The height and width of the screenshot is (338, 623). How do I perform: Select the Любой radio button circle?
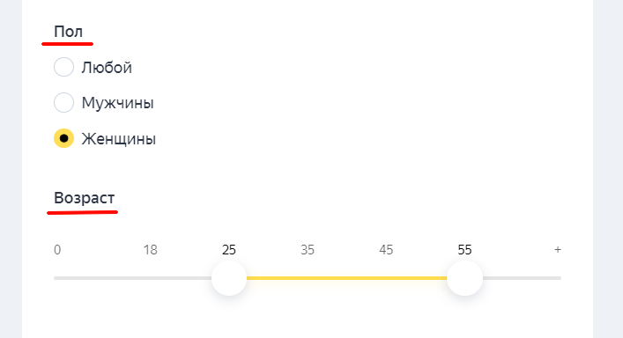63,67
